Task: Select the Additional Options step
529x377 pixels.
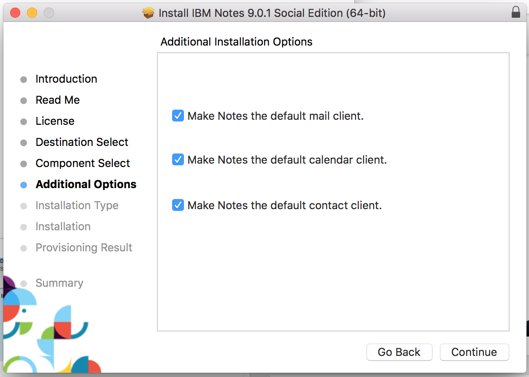Action: click(86, 184)
